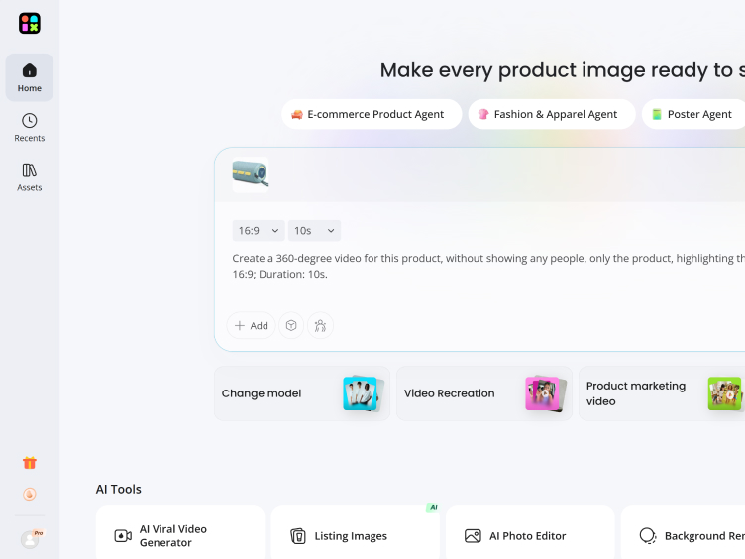Screen dimensions: 745x559
Task: Click the AI Tools heading
Action: click(119, 490)
